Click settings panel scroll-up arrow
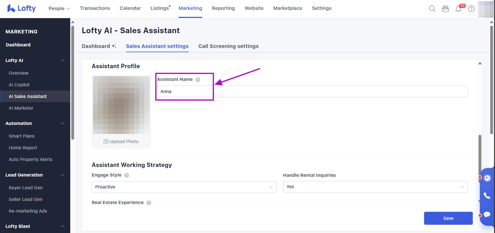 pos(480,63)
